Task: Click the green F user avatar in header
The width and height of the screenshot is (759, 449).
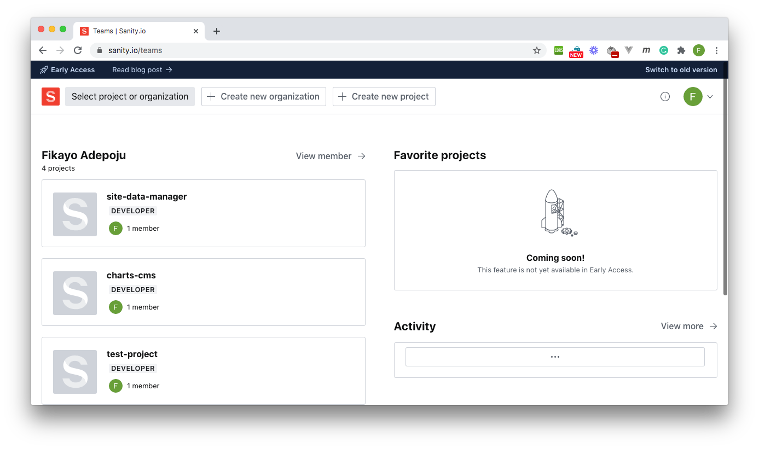Action: point(692,97)
